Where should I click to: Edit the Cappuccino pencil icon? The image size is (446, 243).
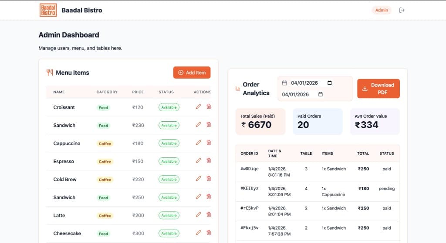198,143
